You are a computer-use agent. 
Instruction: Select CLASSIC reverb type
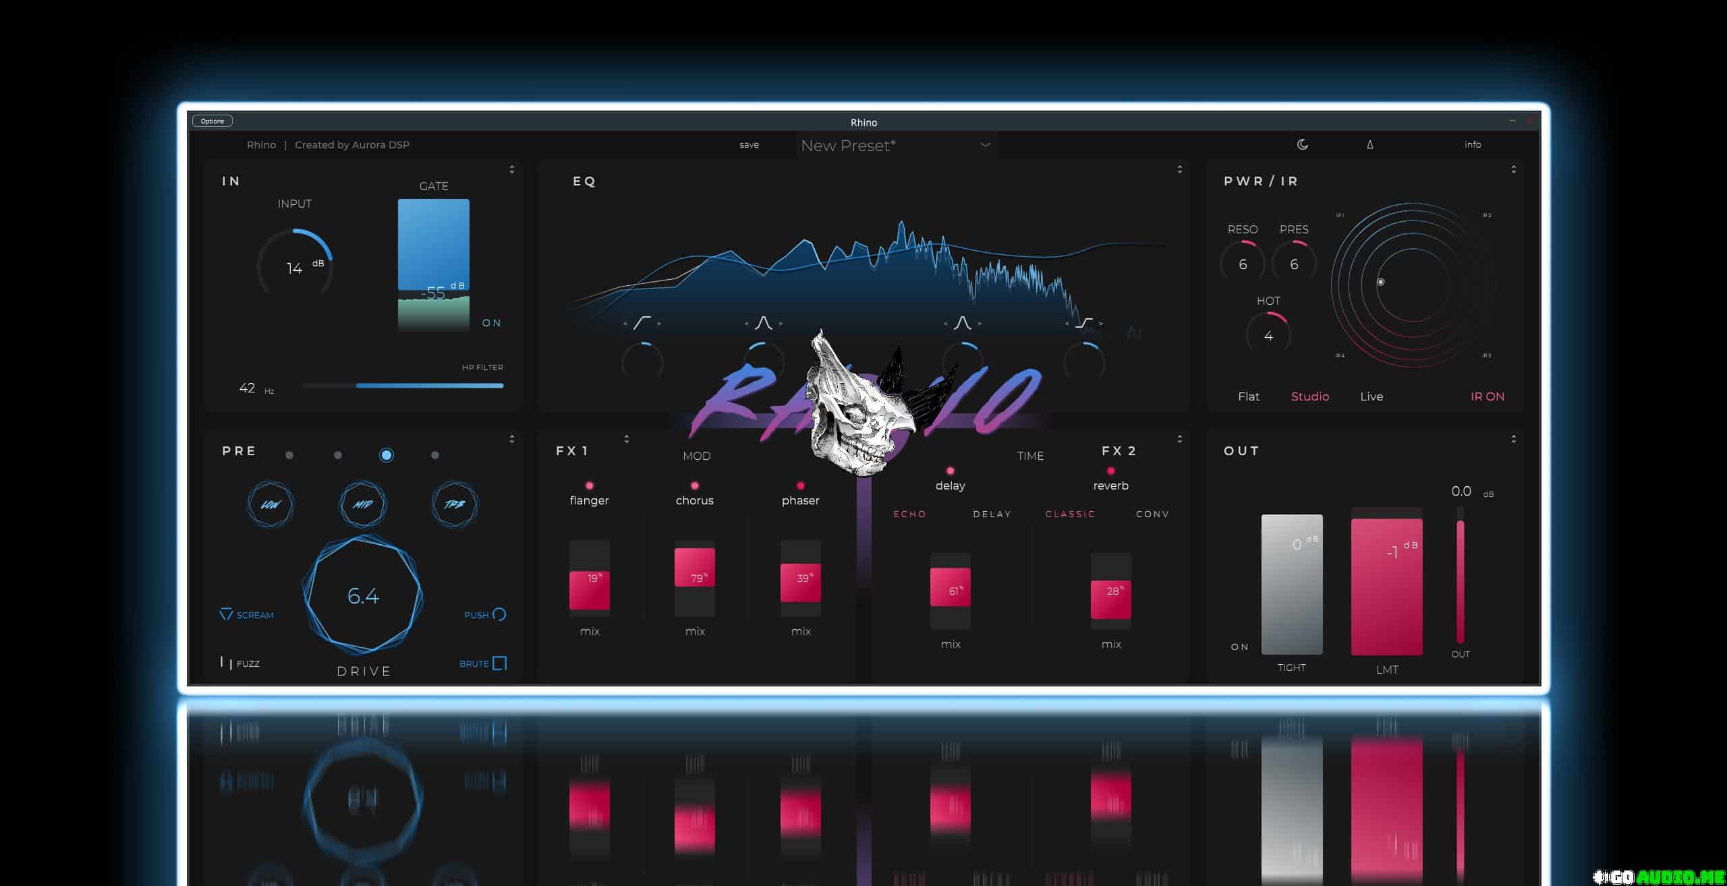[1070, 514]
